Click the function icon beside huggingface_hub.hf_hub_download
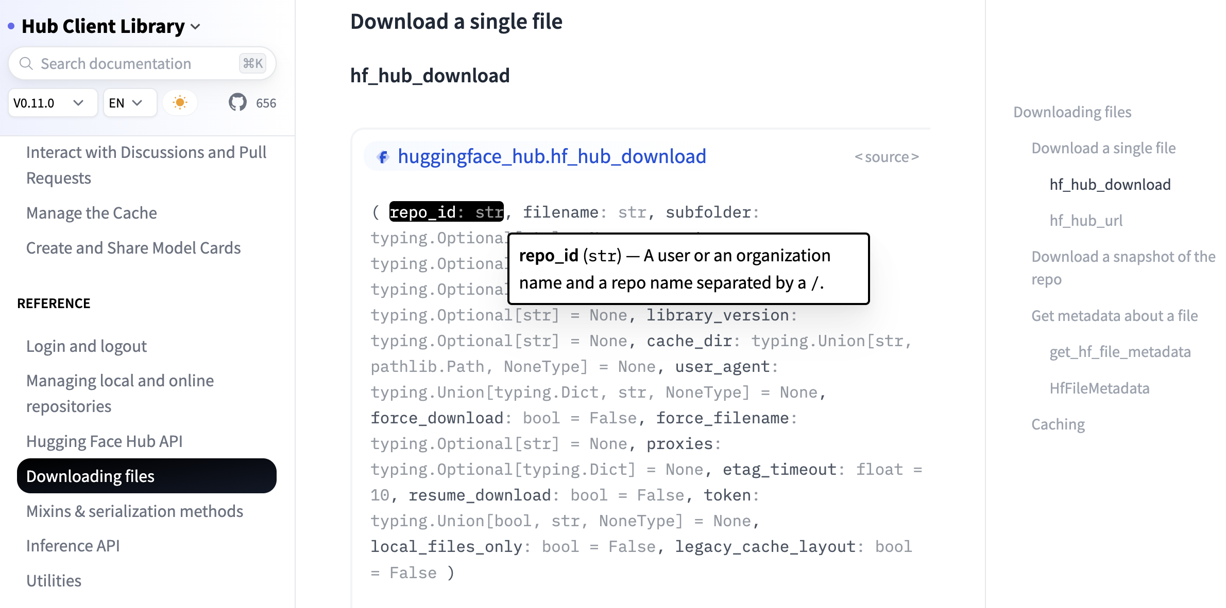This screenshot has width=1226, height=608. point(383,156)
